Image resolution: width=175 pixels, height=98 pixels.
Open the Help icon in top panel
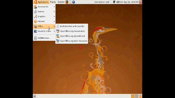point(74,2)
